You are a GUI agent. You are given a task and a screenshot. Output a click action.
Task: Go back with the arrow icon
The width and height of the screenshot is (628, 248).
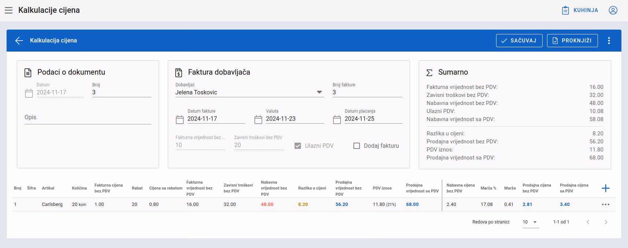pos(19,41)
